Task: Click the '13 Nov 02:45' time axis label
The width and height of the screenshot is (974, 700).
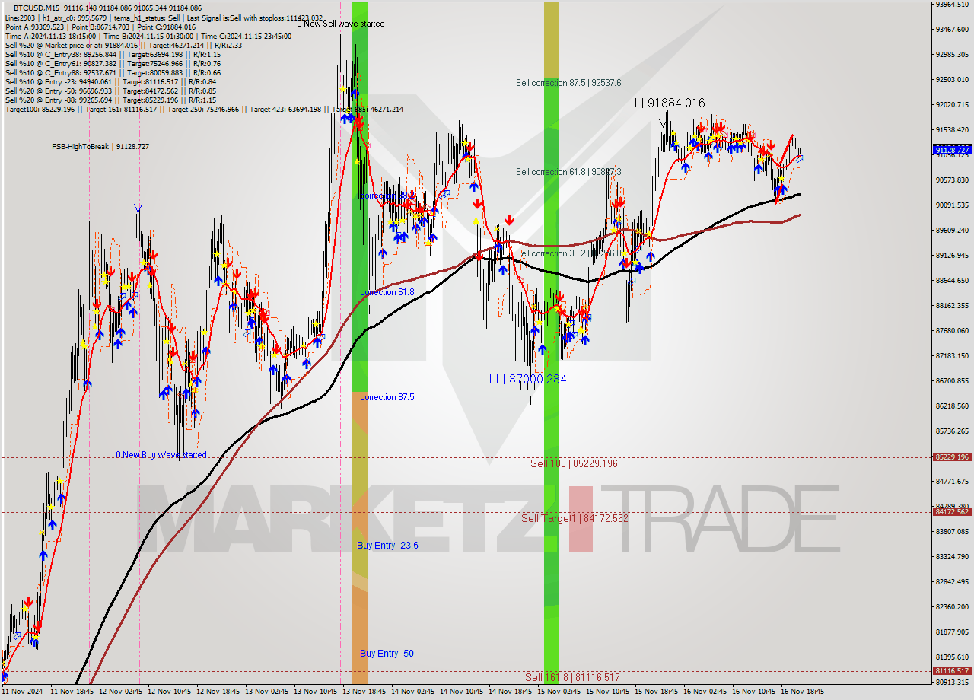Action: pos(268,692)
